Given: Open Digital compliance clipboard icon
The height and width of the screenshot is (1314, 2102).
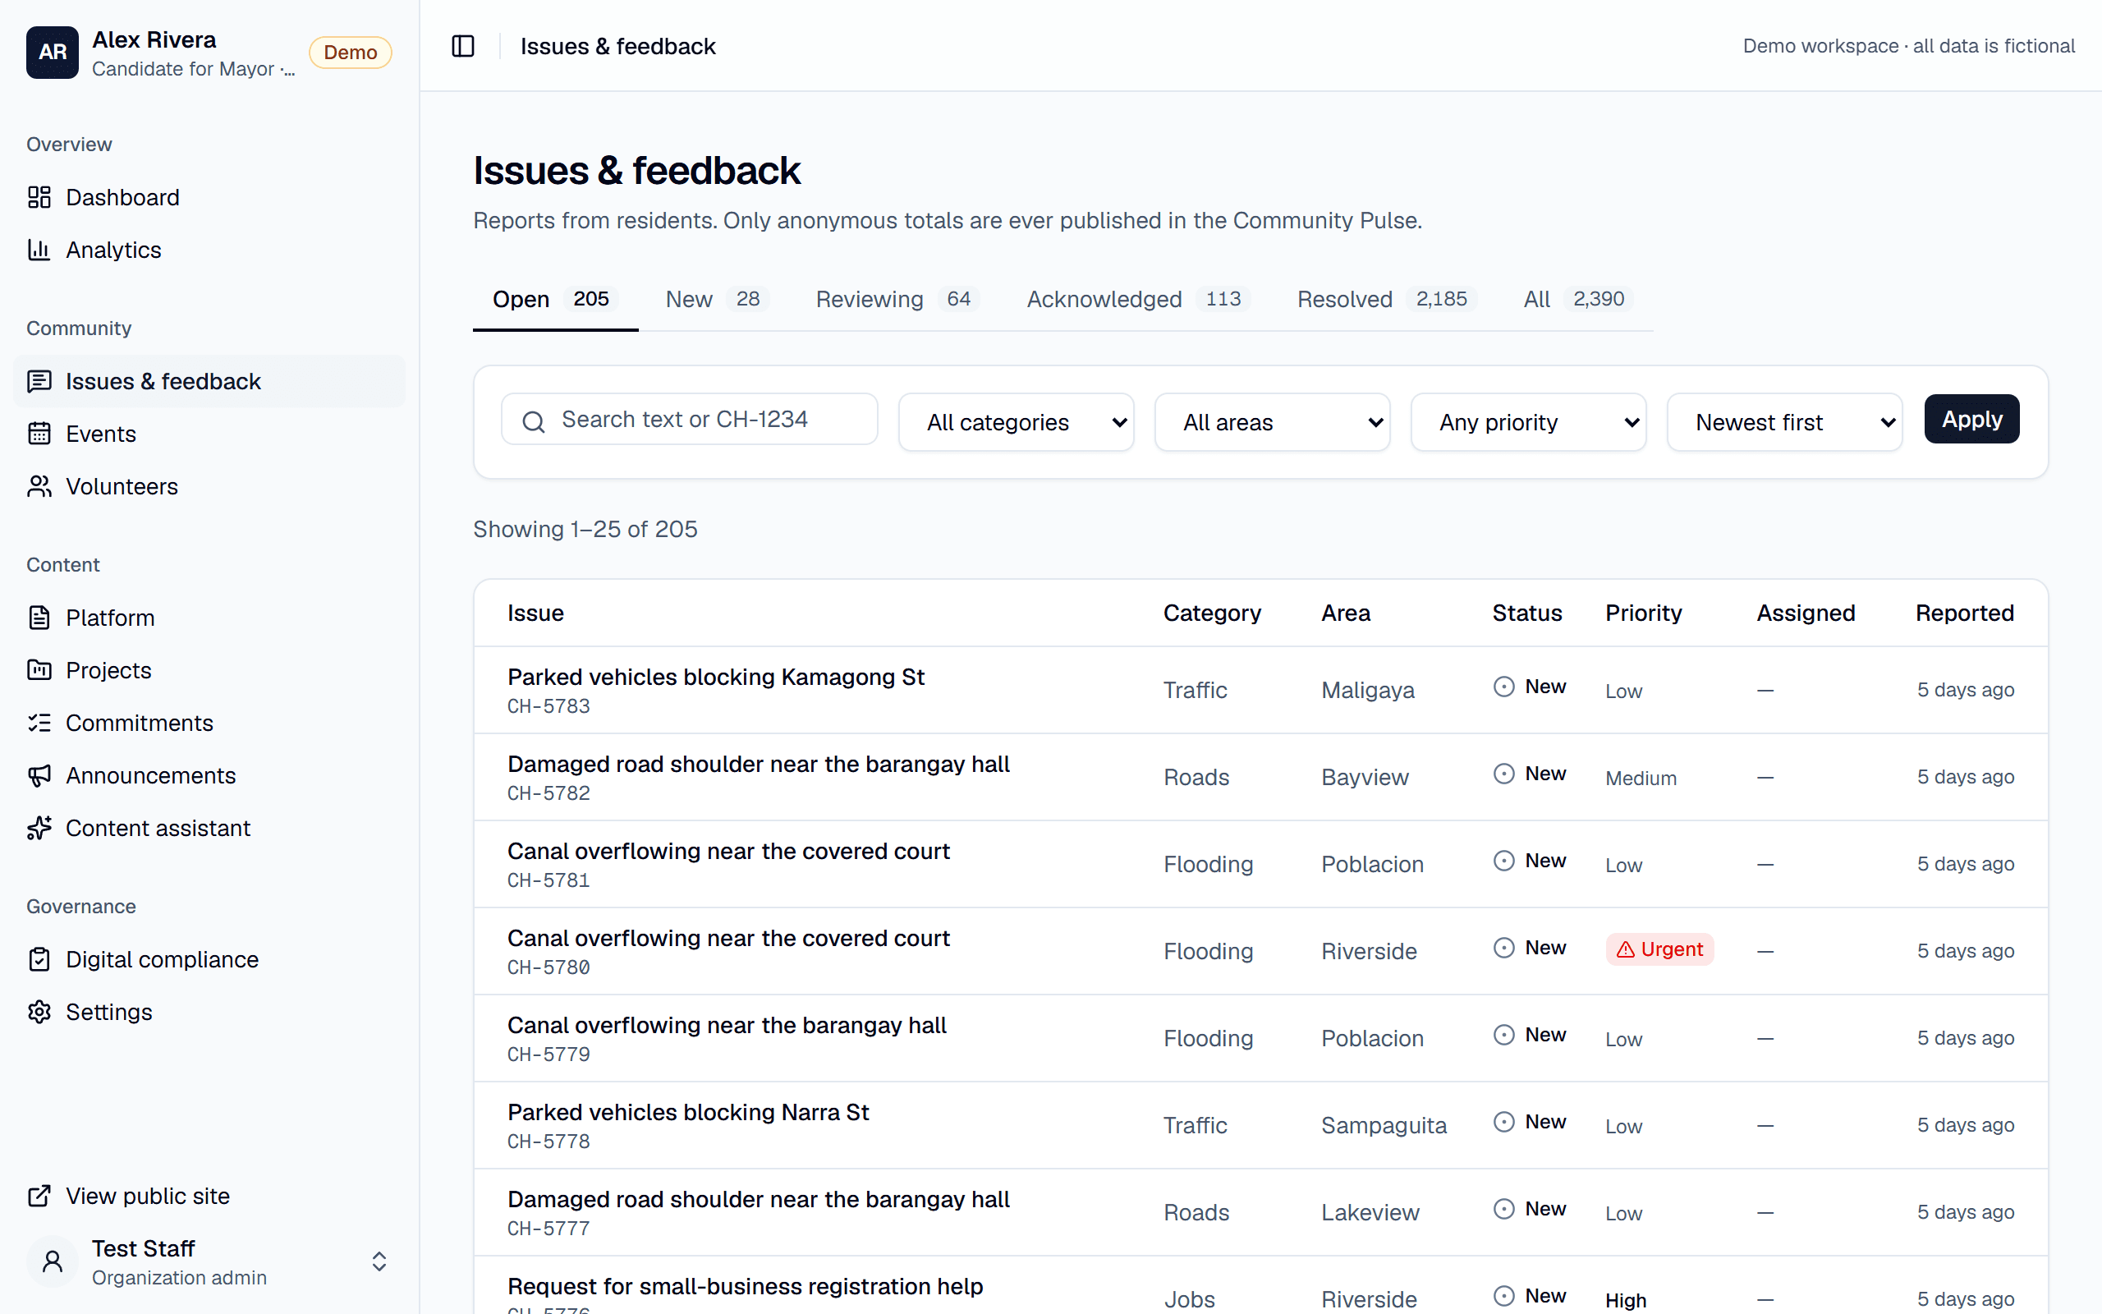Looking at the screenshot, I should point(39,959).
